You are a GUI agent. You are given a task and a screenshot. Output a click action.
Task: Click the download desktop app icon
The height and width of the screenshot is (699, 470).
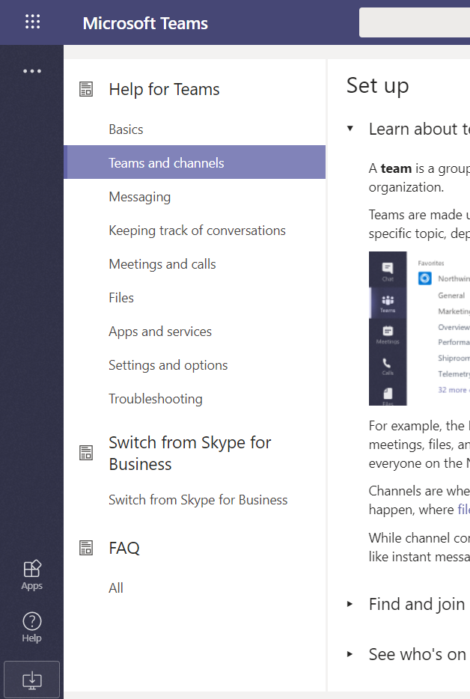(31, 679)
